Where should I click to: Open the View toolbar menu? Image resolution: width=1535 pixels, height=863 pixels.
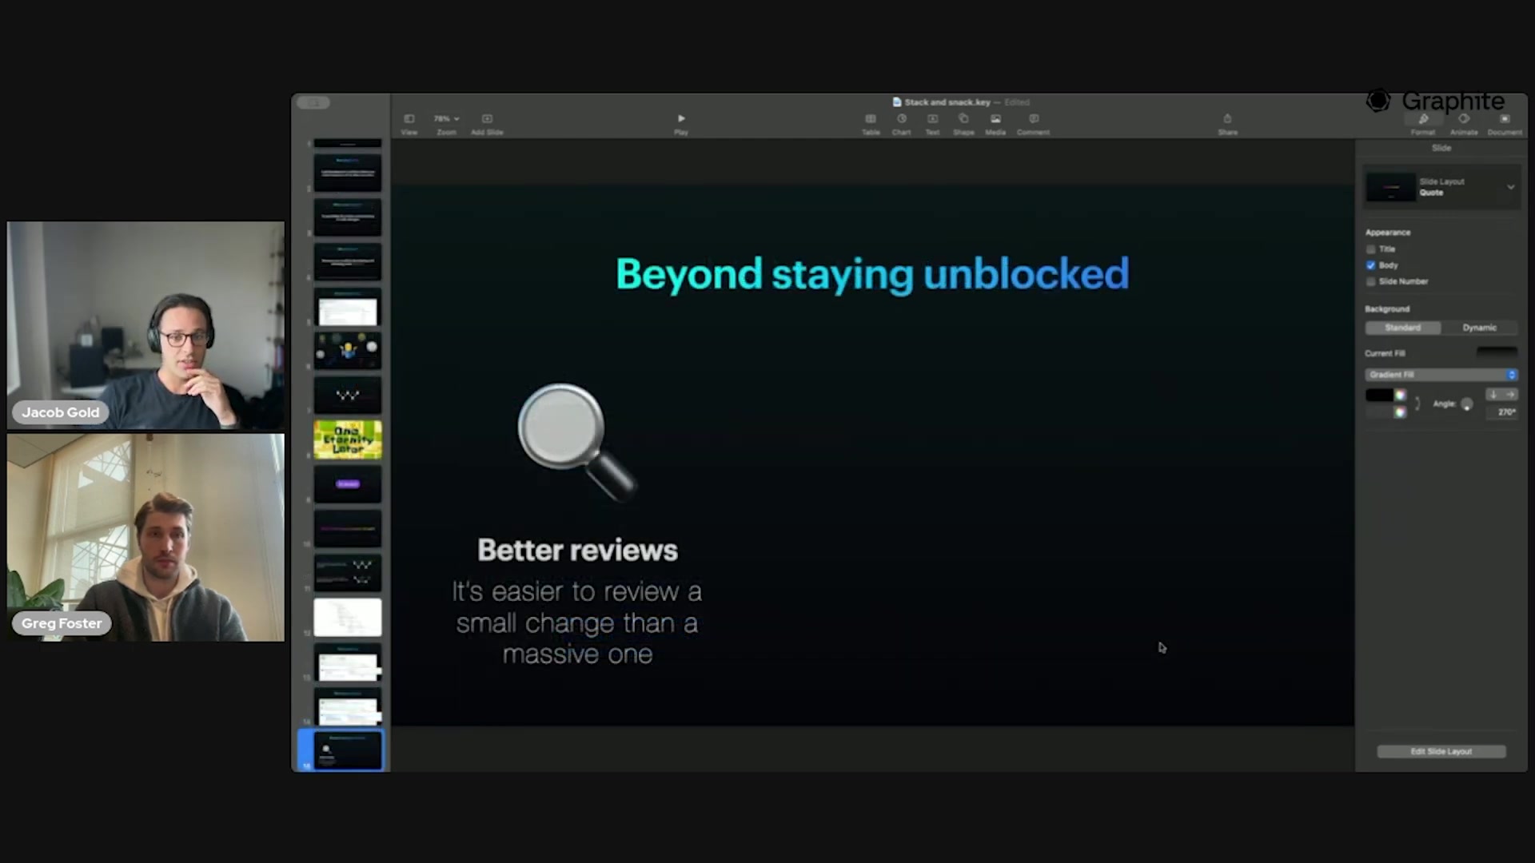coord(409,124)
